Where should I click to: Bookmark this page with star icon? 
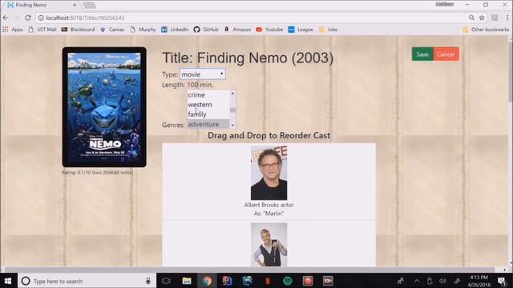482,18
